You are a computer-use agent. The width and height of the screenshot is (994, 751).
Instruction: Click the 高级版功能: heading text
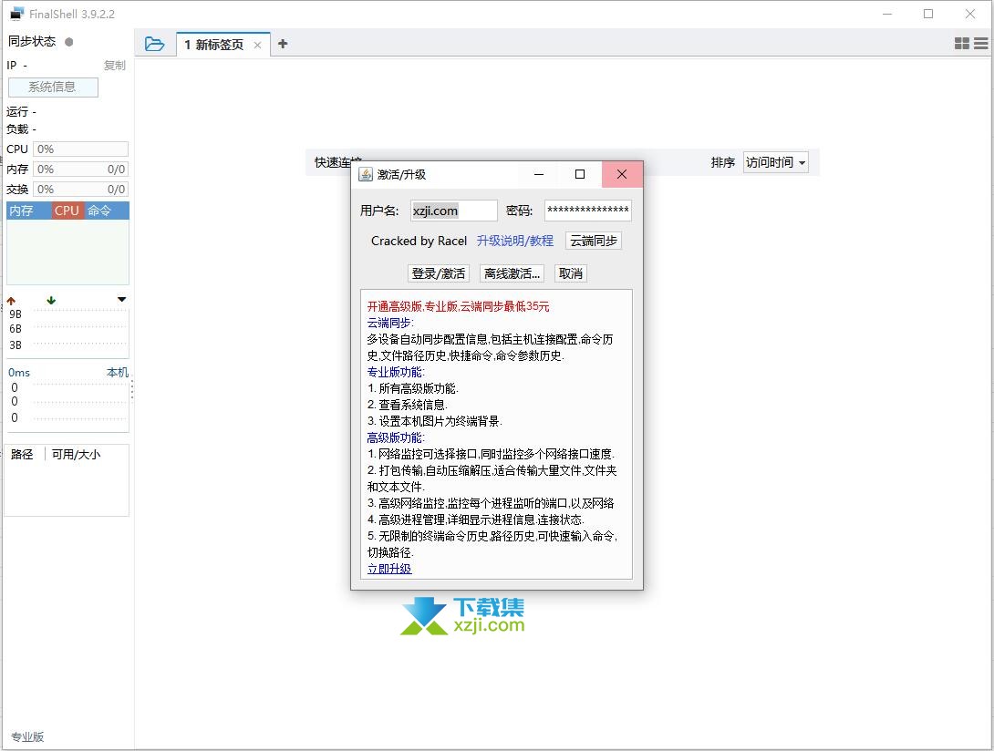(x=396, y=437)
